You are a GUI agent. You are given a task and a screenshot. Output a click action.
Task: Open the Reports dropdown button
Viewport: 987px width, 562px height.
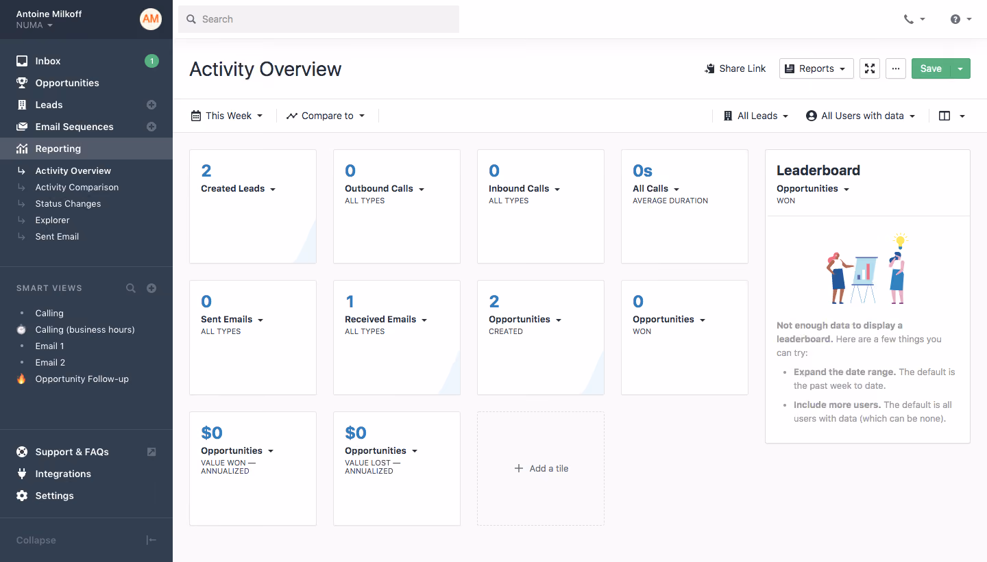[x=816, y=68]
